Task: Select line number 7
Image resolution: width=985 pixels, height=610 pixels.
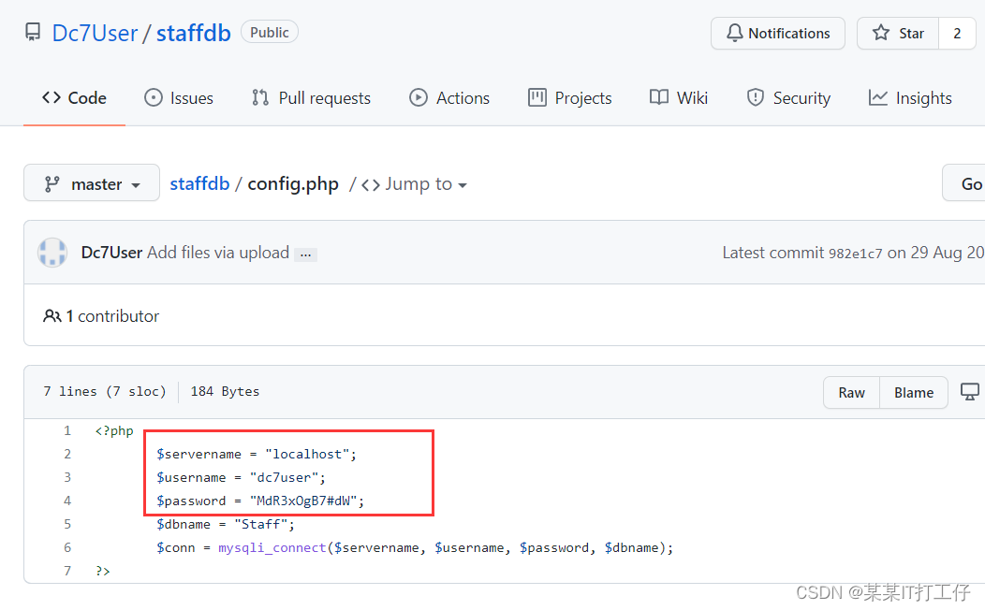Action: (67, 571)
